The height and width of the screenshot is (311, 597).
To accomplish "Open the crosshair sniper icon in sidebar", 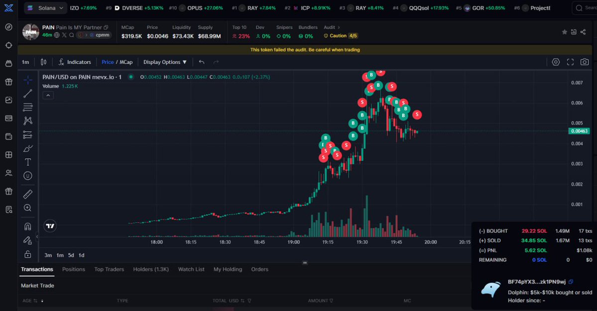I will pos(8,45).
